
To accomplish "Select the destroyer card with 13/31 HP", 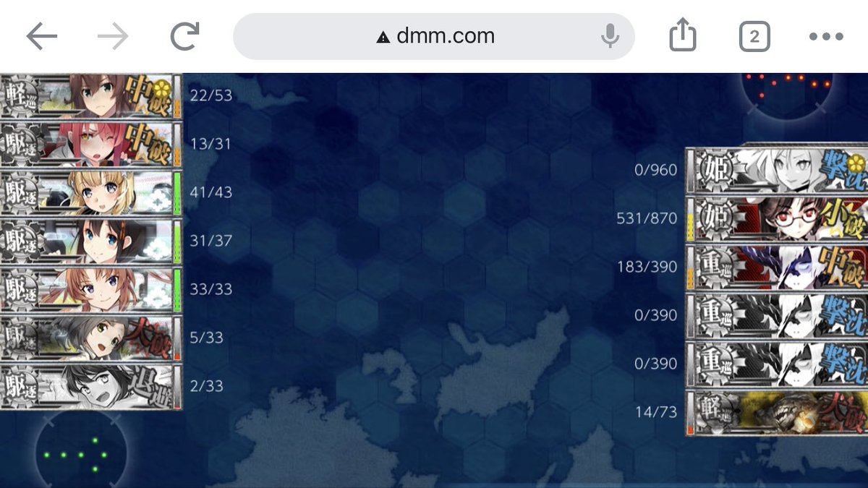I will [90, 145].
